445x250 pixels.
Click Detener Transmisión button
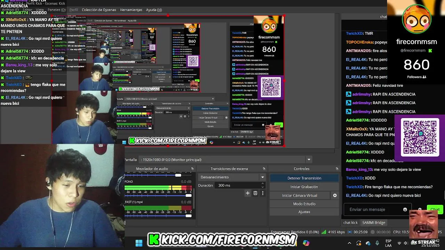(304, 178)
